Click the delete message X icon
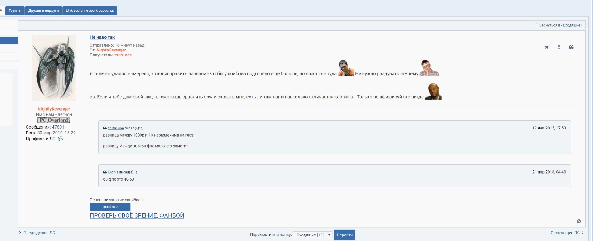 [547, 47]
